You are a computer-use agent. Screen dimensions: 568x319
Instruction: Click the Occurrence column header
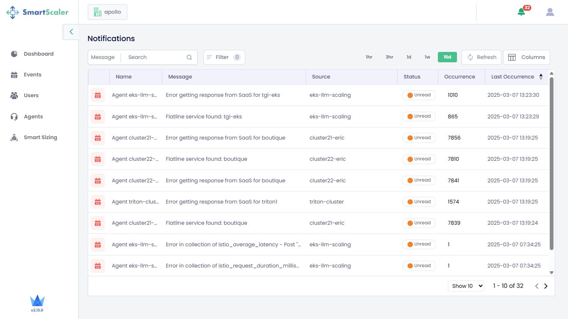[x=462, y=77]
